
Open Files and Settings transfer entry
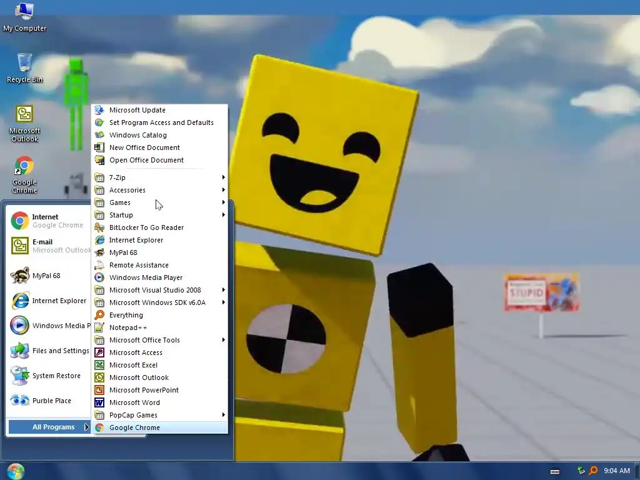49,351
